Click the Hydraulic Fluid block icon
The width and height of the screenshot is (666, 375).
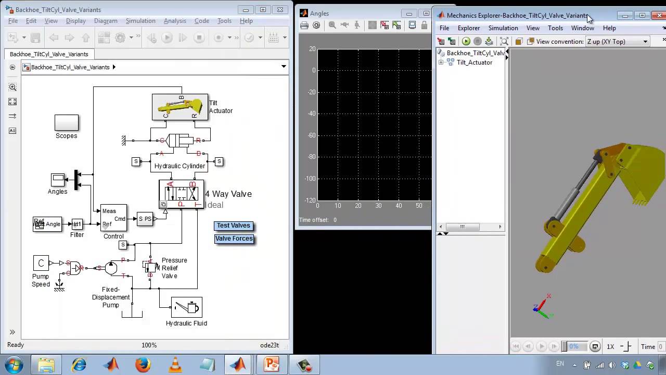[x=186, y=308]
